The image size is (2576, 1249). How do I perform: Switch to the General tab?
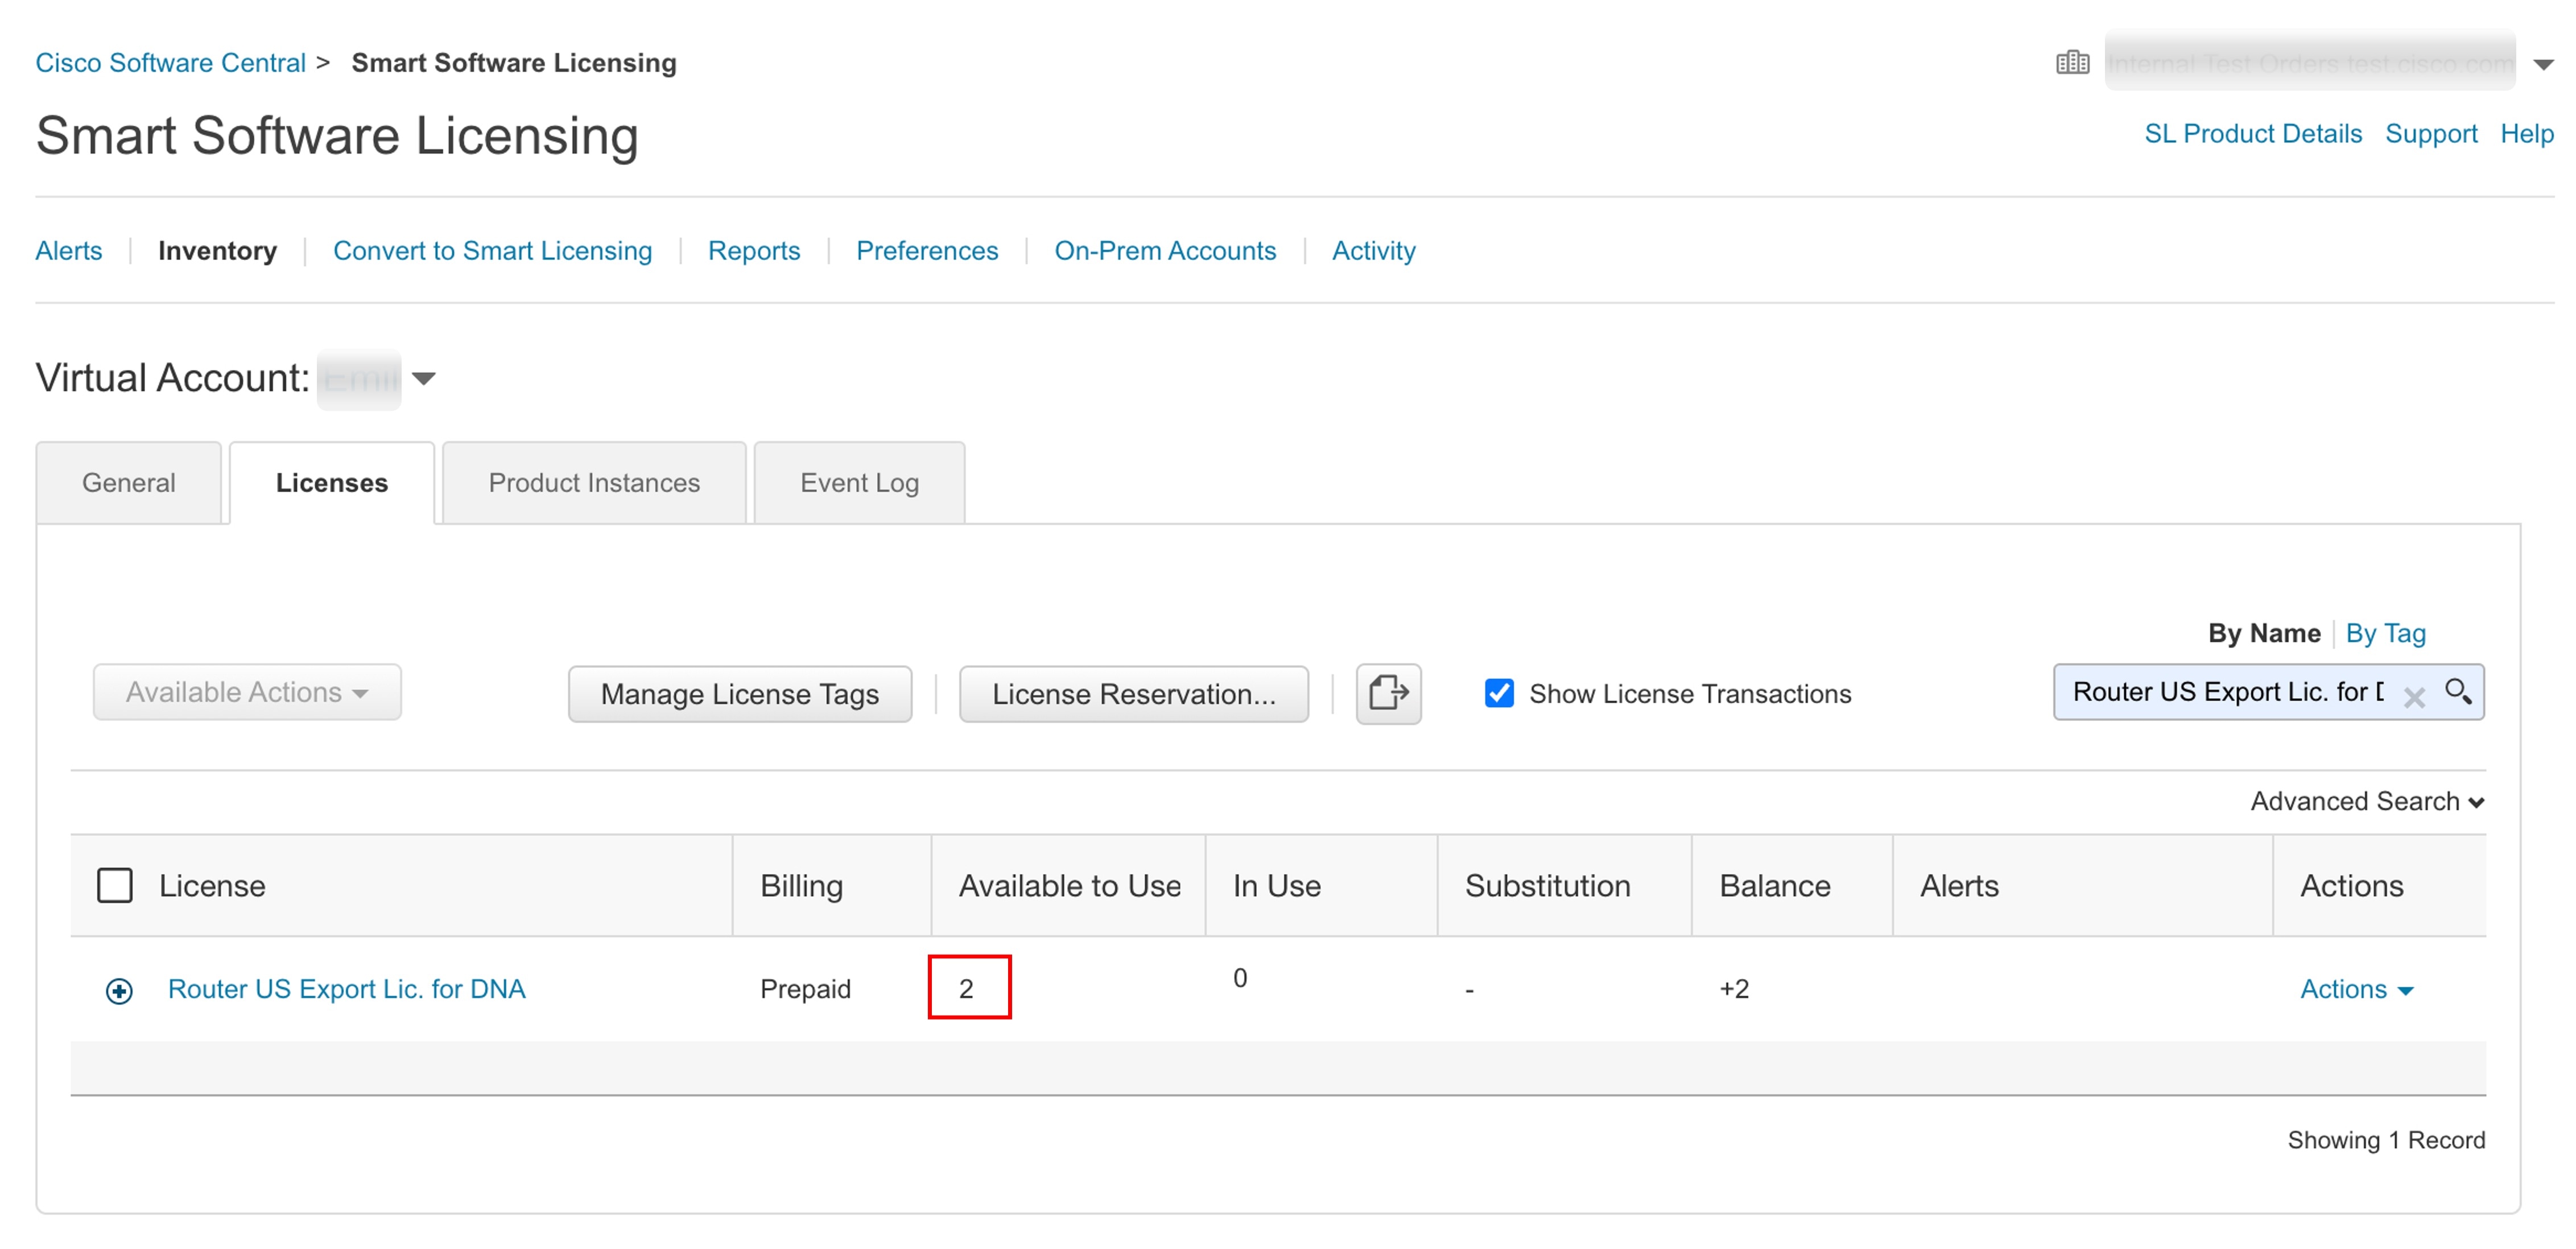click(x=128, y=483)
